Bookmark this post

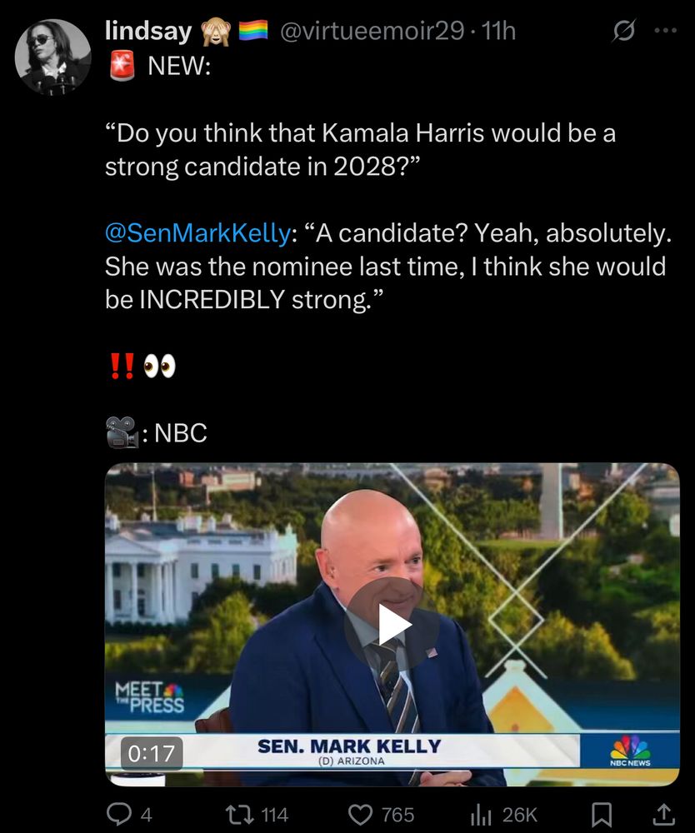click(x=602, y=815)
